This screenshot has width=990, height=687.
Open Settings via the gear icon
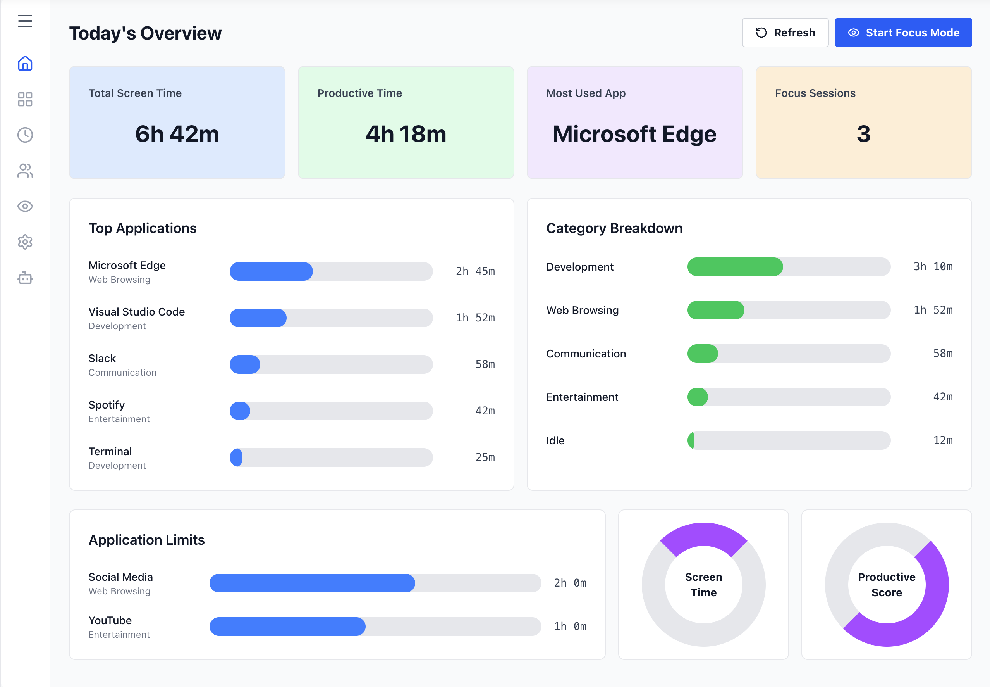pyautogui.click(x=24, y=242)
